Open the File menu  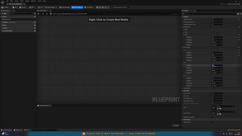click(x=7, y=1)
